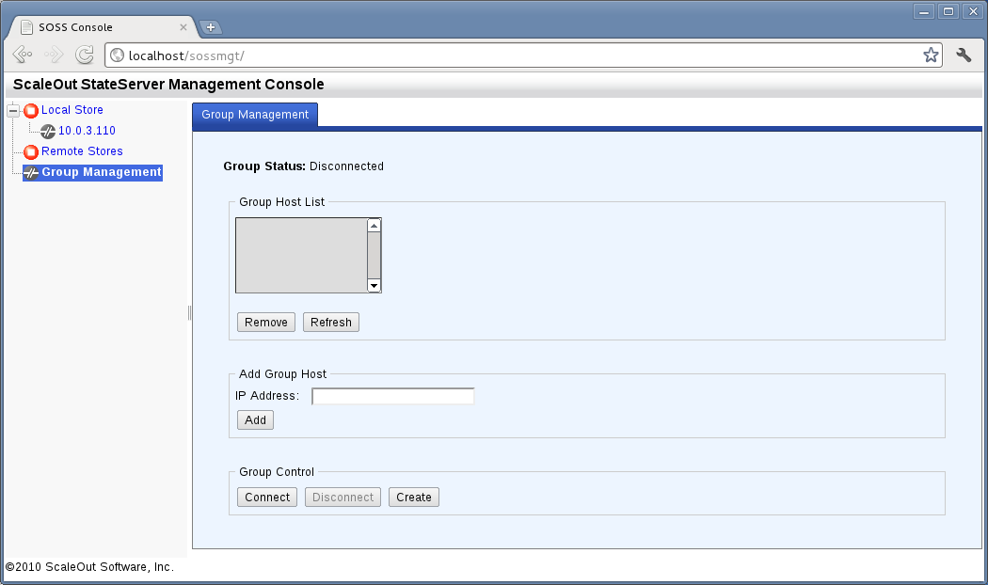Click the Create group button
The width and height of the screenshot is (988, 585).
pos(414,498)
